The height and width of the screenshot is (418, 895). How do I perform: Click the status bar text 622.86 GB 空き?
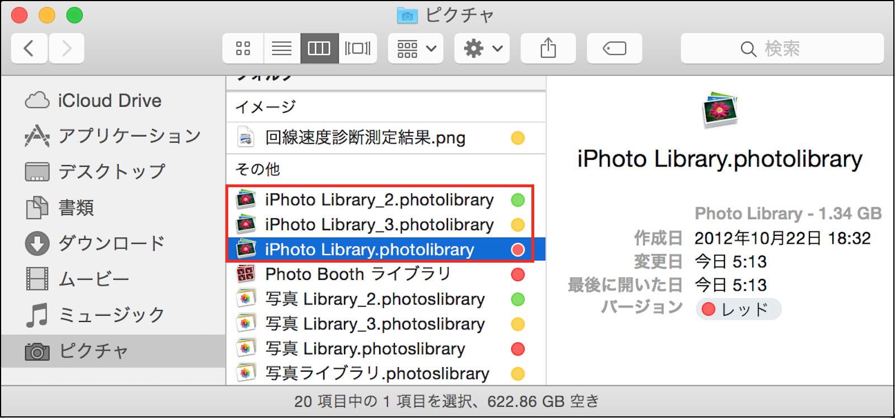pyautogui.click(x=543, y=401)
